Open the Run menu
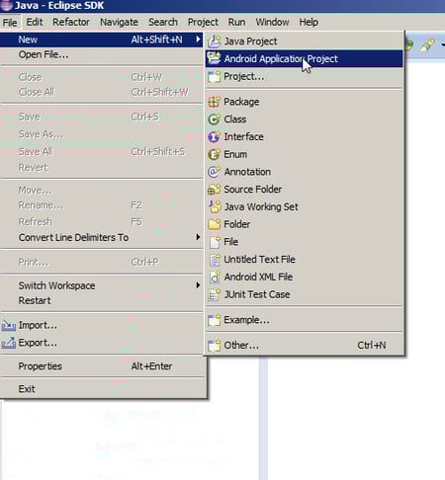Screen dimensions: 445x480 [236, 22]
